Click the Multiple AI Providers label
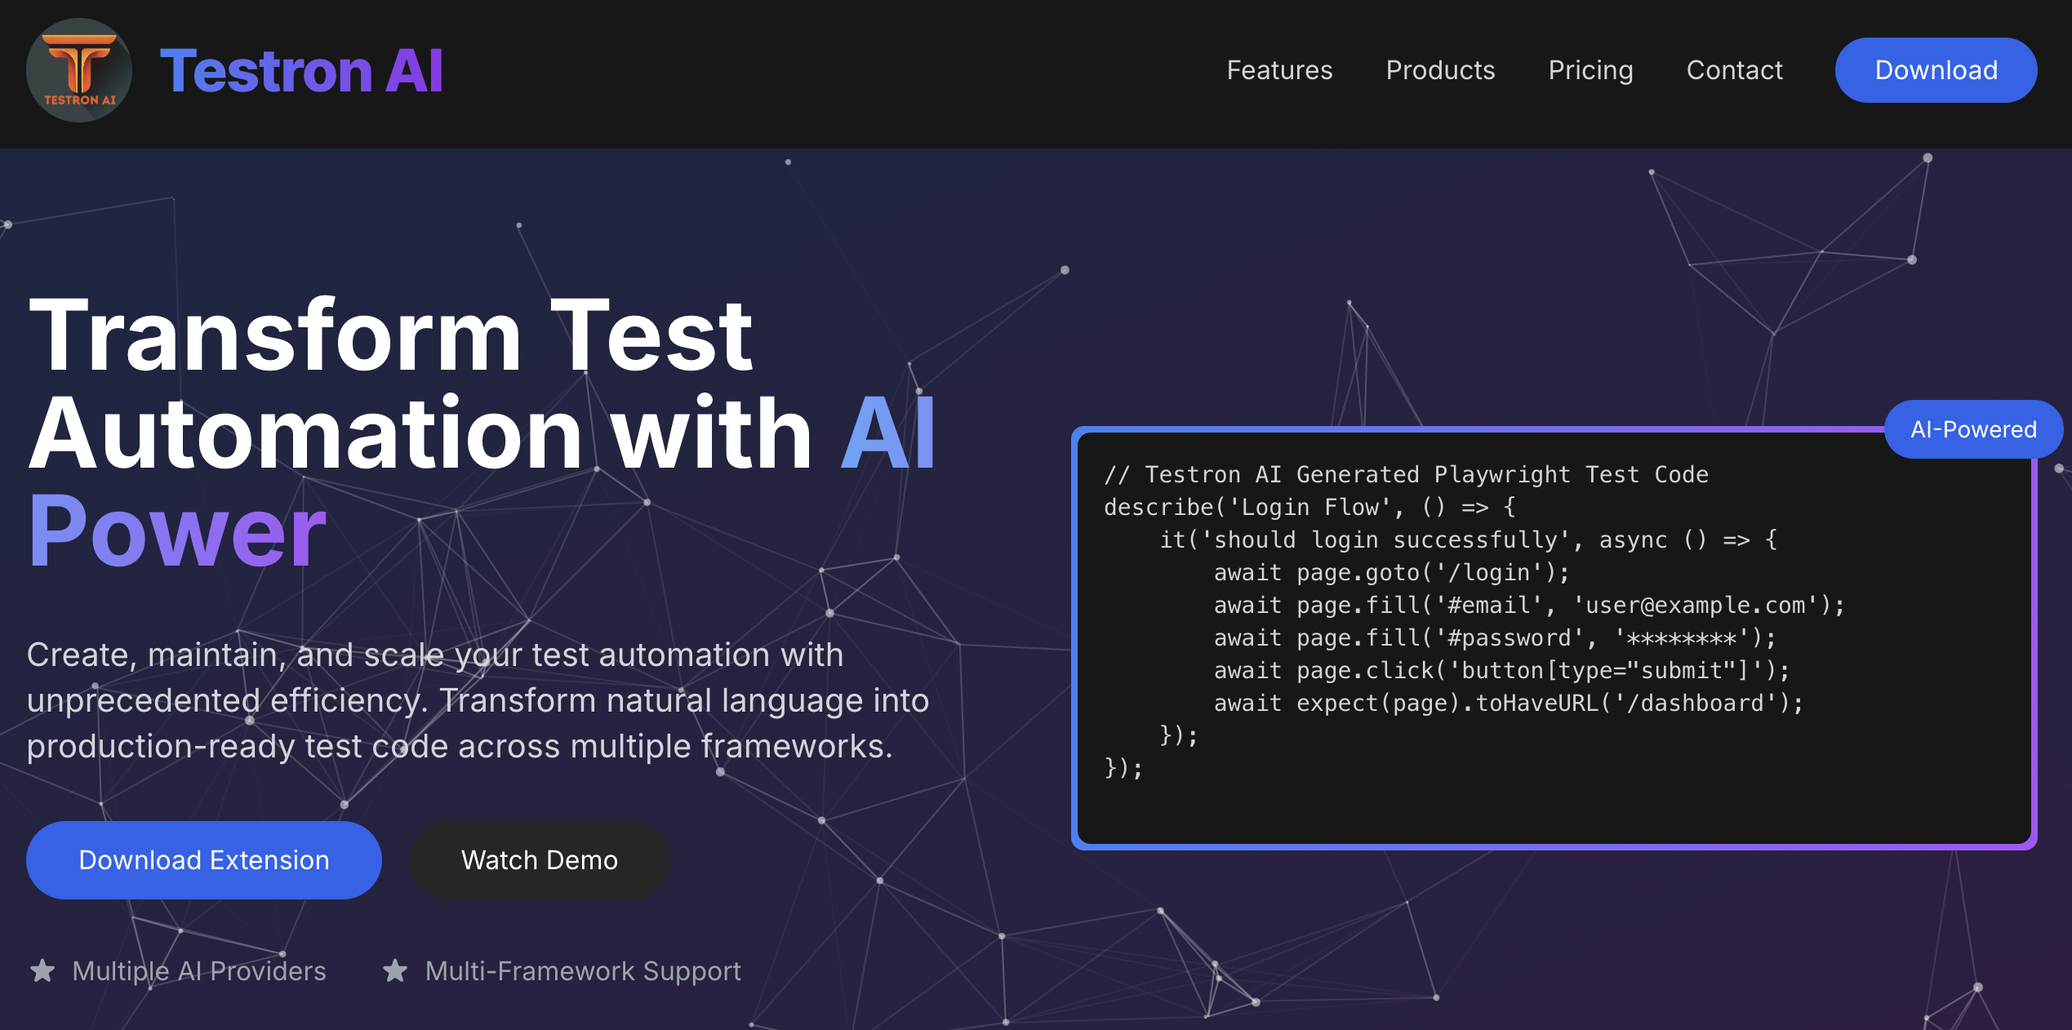Viewport: 2072px width, 1030px height. click(200, 971)
